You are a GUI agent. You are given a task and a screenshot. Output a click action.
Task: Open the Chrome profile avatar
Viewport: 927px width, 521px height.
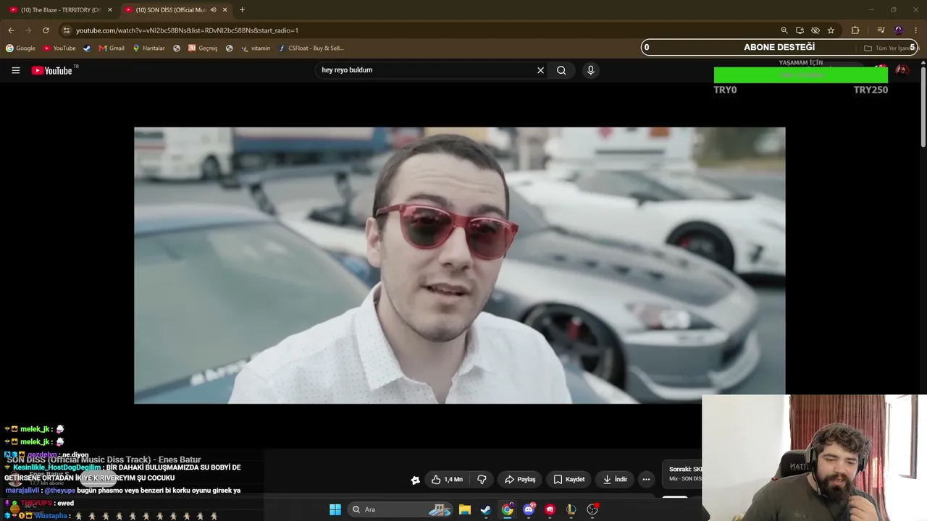899,30
